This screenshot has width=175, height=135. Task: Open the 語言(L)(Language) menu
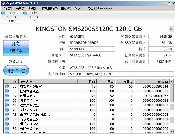coord(100,8)
